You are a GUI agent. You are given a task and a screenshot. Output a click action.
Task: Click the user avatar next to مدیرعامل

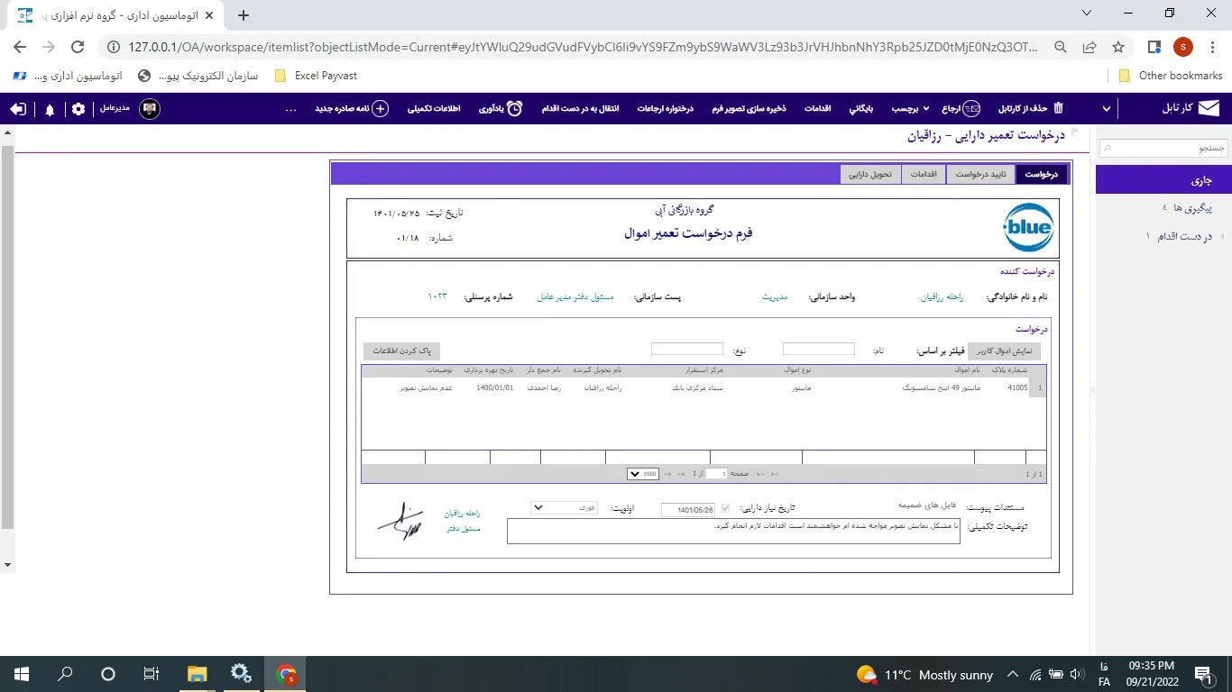click(x=150, y=108)
